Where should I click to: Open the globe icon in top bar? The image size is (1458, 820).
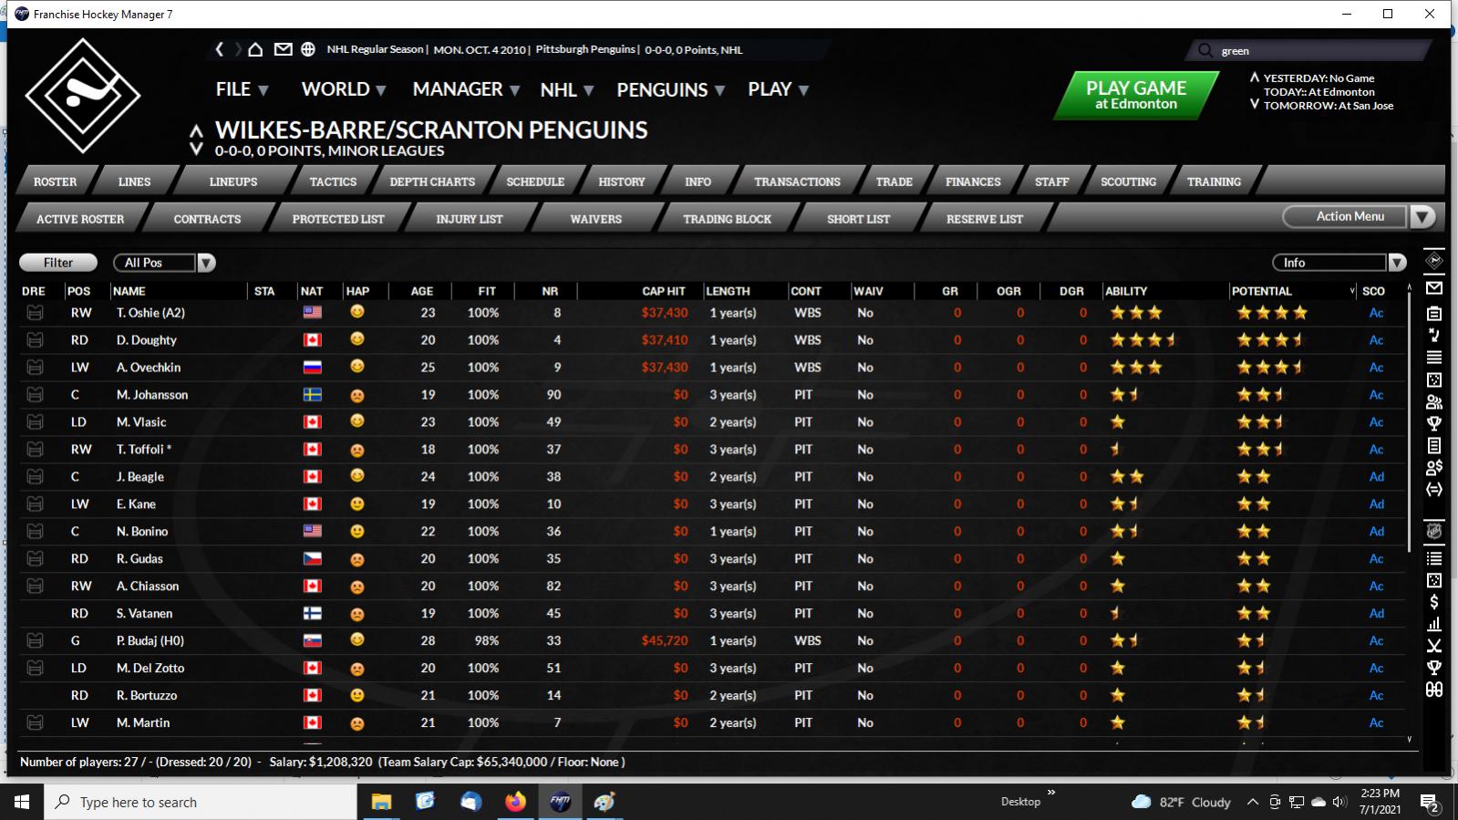pos(308,49)
